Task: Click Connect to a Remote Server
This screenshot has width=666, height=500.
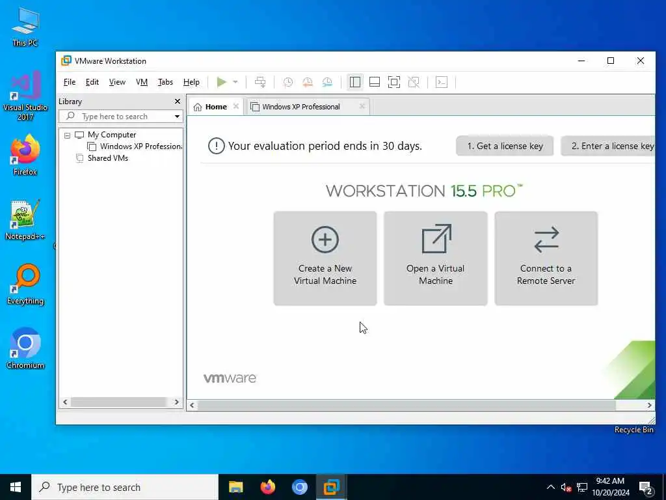Action: (546, 258)
